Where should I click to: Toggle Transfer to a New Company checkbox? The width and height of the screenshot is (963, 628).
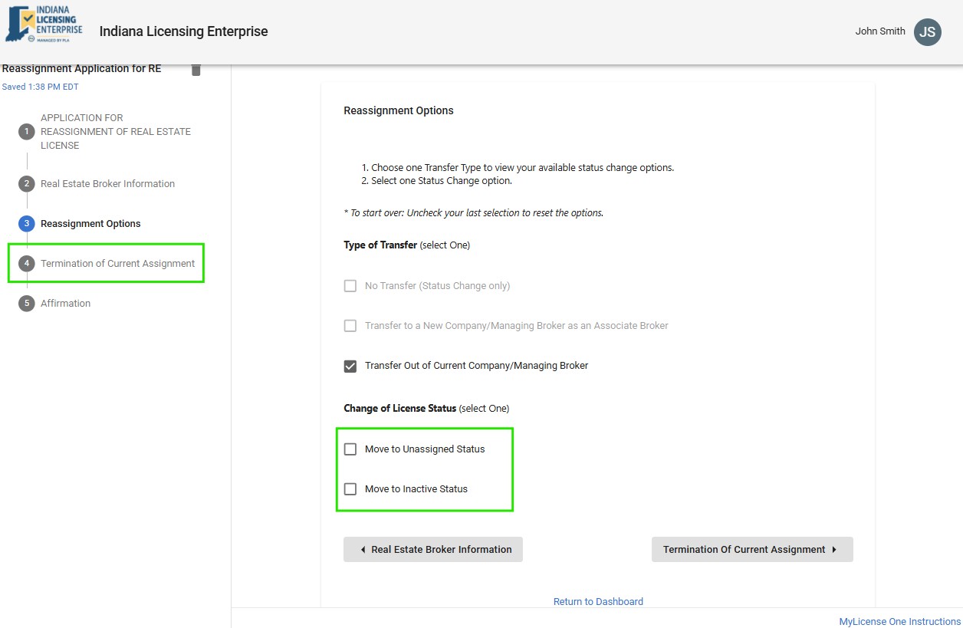(x=350, y=326)
